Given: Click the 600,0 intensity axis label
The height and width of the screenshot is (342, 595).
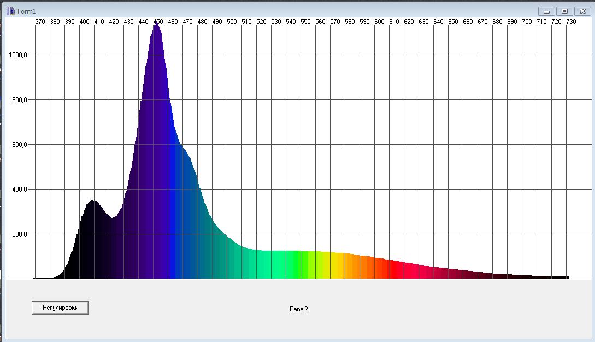Looking at the screenshot, I should point(20,145).
